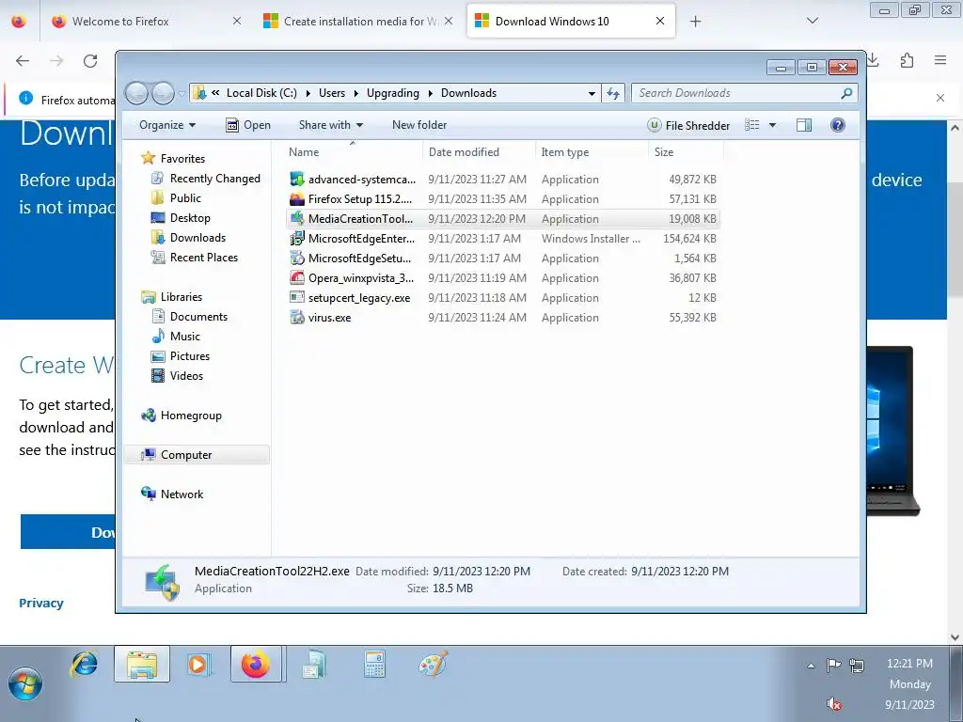Open Explorer help button
Screen dimensions: 963x722
pos(838,125)
